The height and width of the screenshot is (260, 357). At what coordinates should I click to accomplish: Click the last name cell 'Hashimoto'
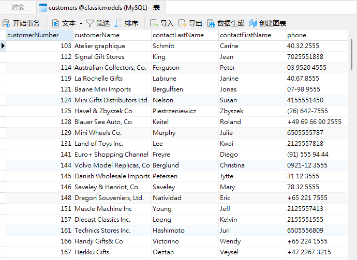pos(185,231)
